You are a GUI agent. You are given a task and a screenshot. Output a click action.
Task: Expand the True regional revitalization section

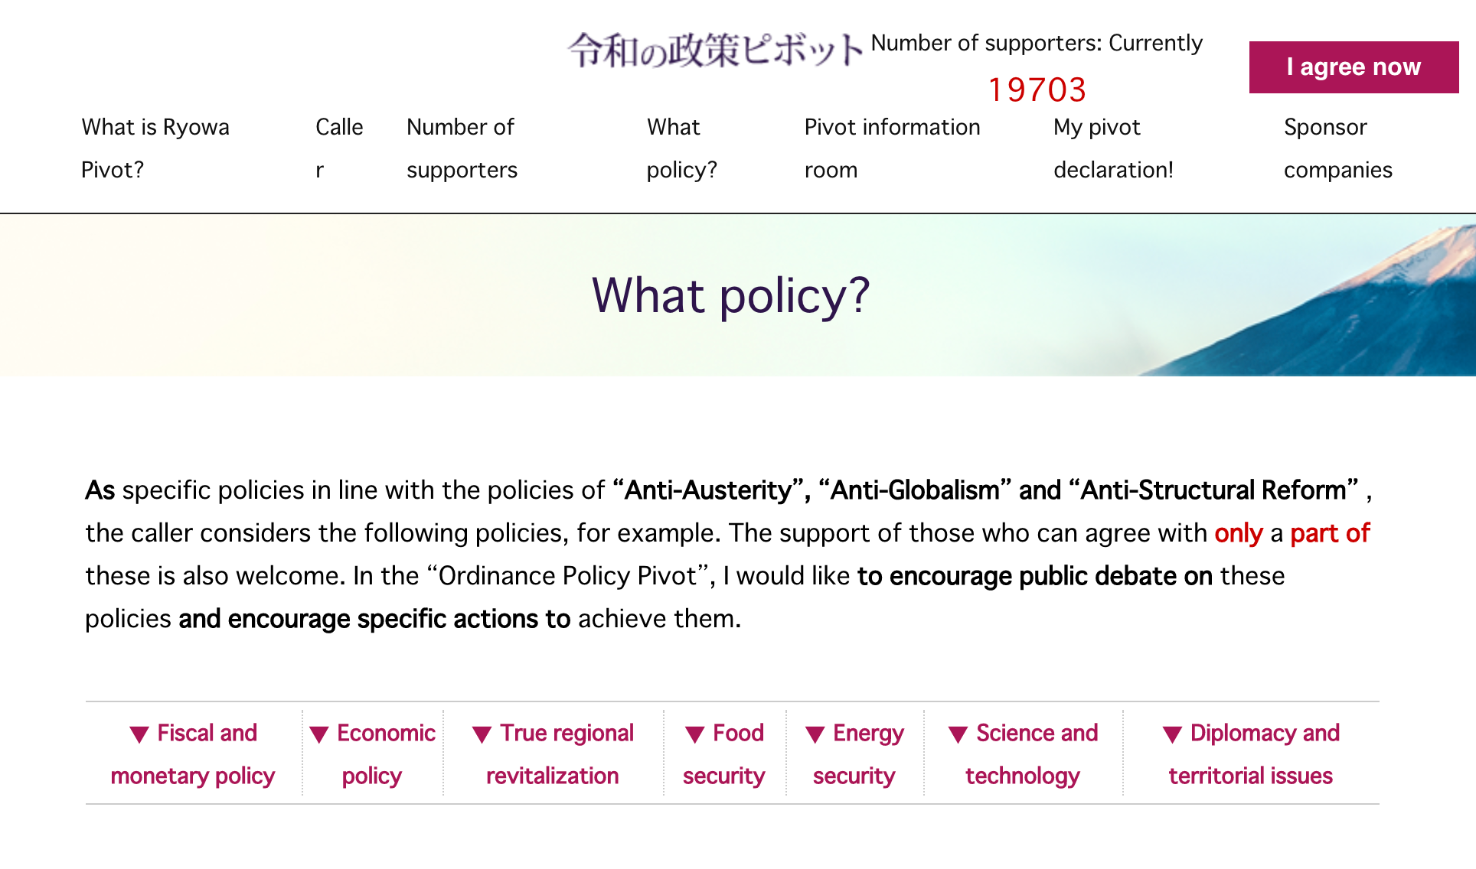(553, 753)
